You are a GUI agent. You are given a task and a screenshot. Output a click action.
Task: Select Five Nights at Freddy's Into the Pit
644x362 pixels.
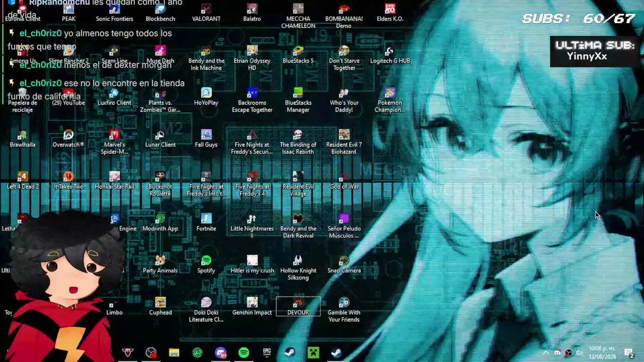(206, 184)
